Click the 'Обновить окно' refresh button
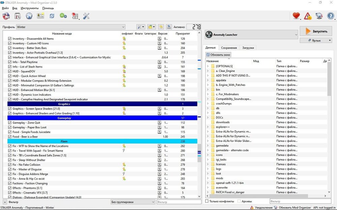The height and width of the screenshot is (210, 337). coord(218,54)
